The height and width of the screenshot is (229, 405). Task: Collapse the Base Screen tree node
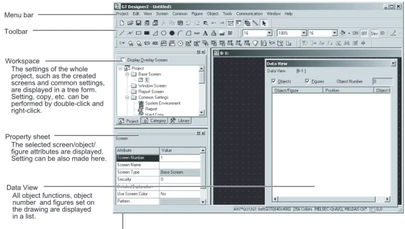pyautogui.click(x=127, y=74)
